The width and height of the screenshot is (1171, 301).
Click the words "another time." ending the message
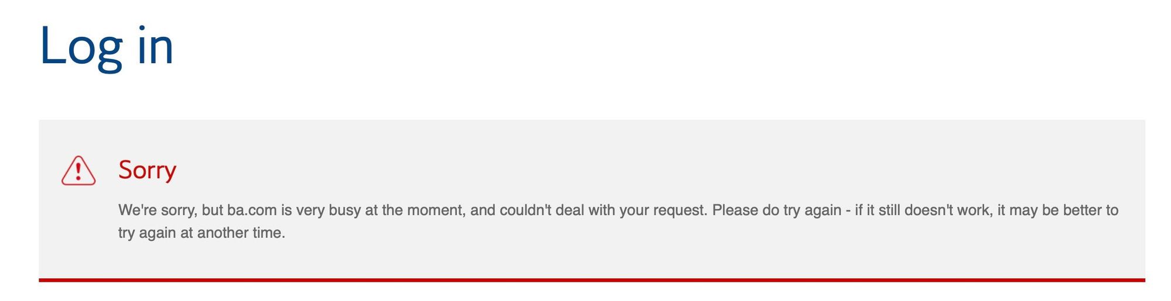pyautogui.click(x=241, y=233)
